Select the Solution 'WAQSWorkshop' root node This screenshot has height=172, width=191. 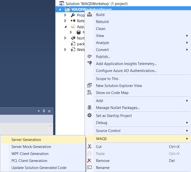click(96, 4)
